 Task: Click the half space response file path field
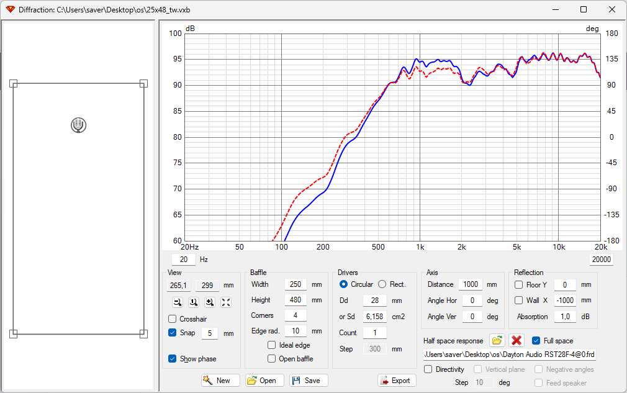(510, 355)
